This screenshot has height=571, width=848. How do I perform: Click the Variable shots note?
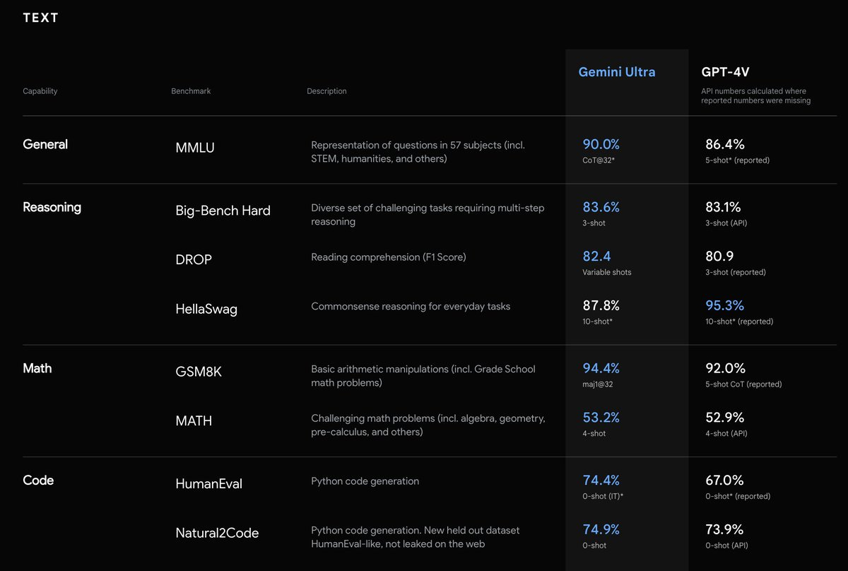[x=606, y=272]
